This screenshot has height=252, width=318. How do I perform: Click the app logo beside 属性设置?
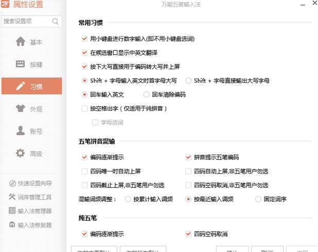(x=5, y=4)
